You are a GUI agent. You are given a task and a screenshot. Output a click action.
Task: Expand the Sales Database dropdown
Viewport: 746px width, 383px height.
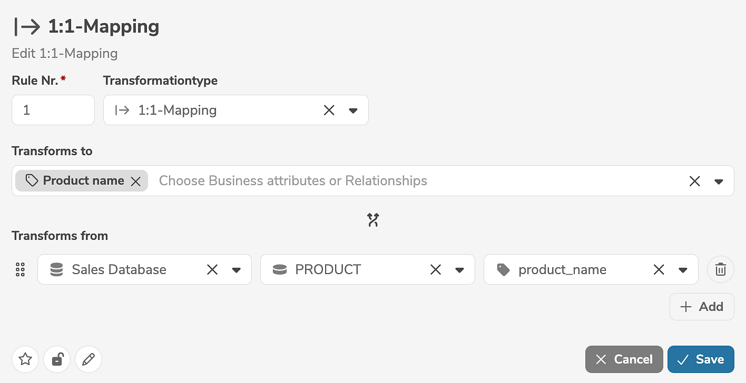coord(237,270)
